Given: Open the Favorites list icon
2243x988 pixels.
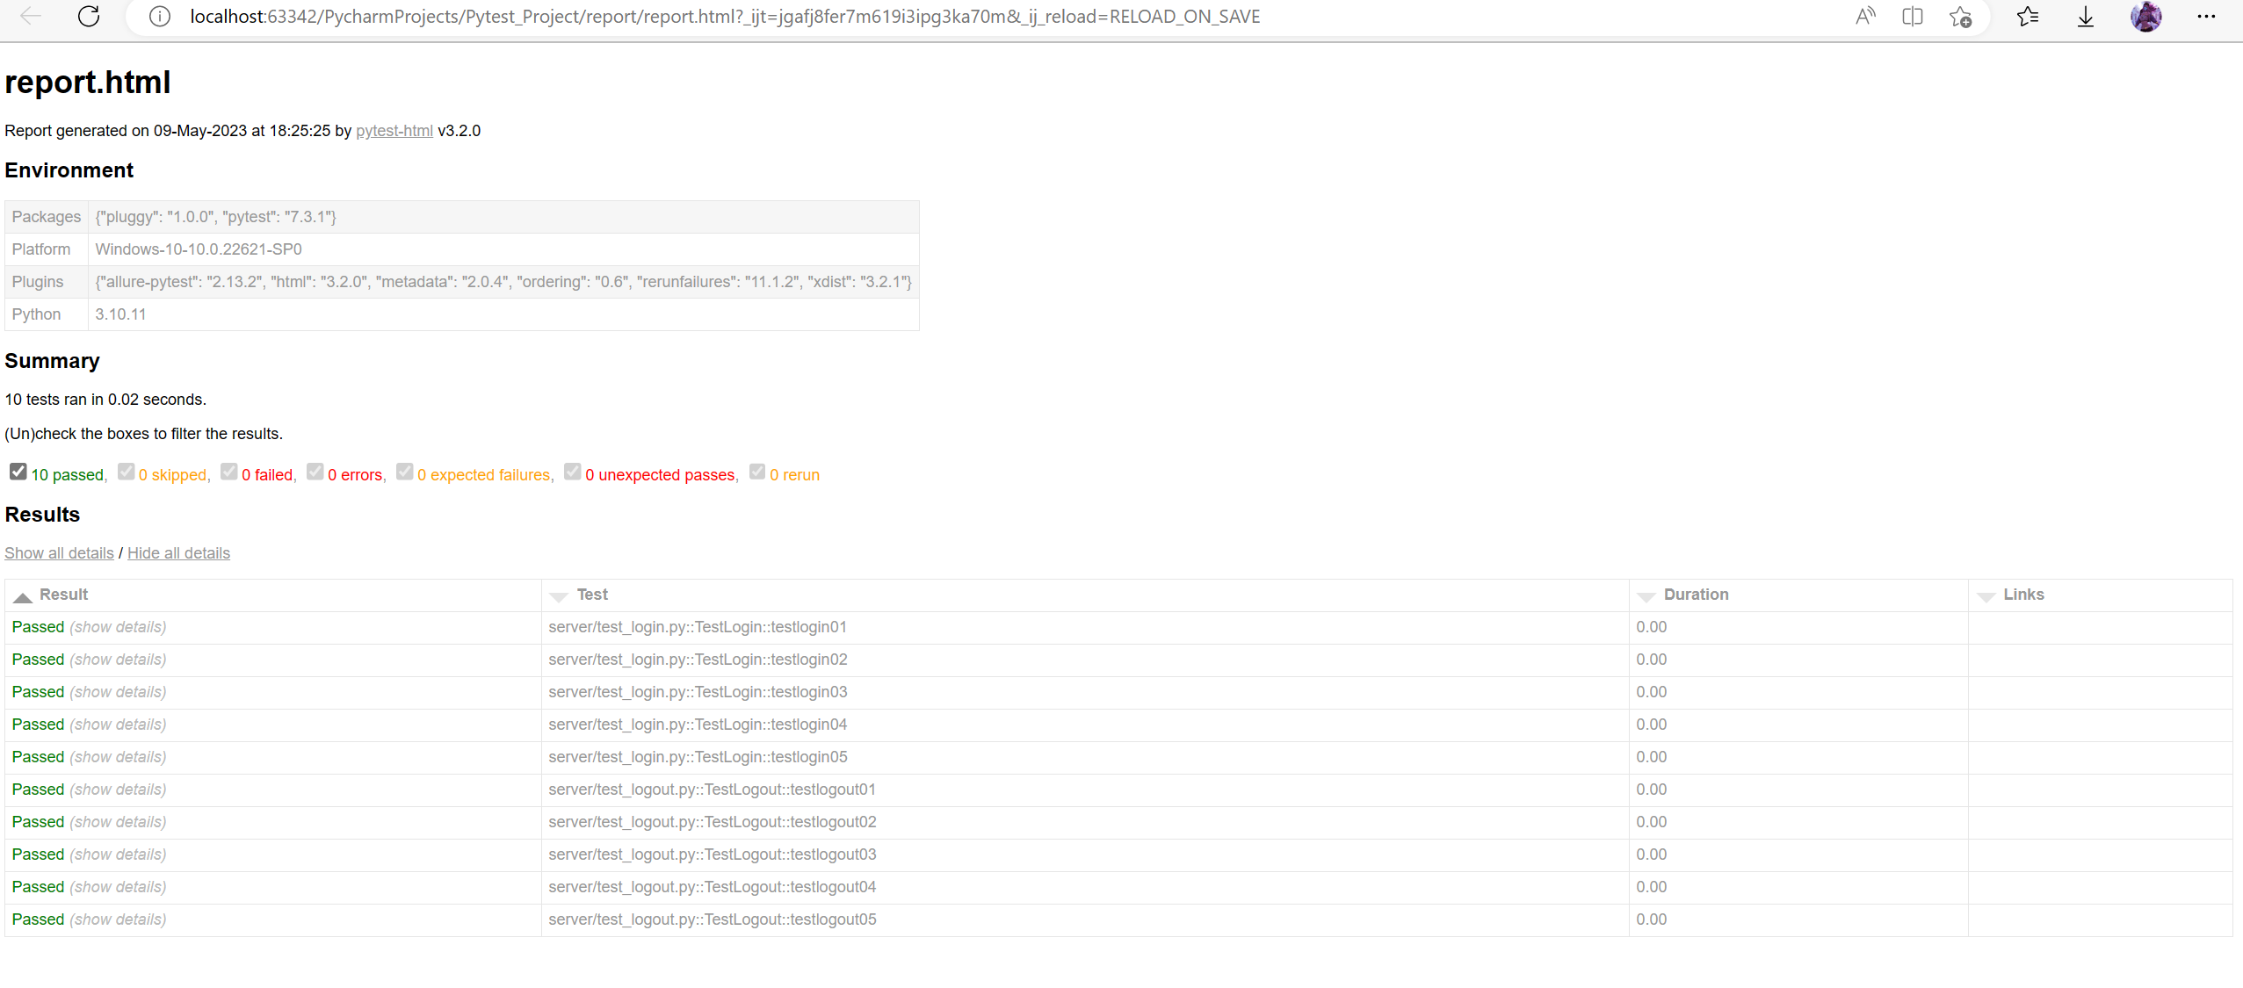Looking at the screenshot, I should (x=2028, y=17).
